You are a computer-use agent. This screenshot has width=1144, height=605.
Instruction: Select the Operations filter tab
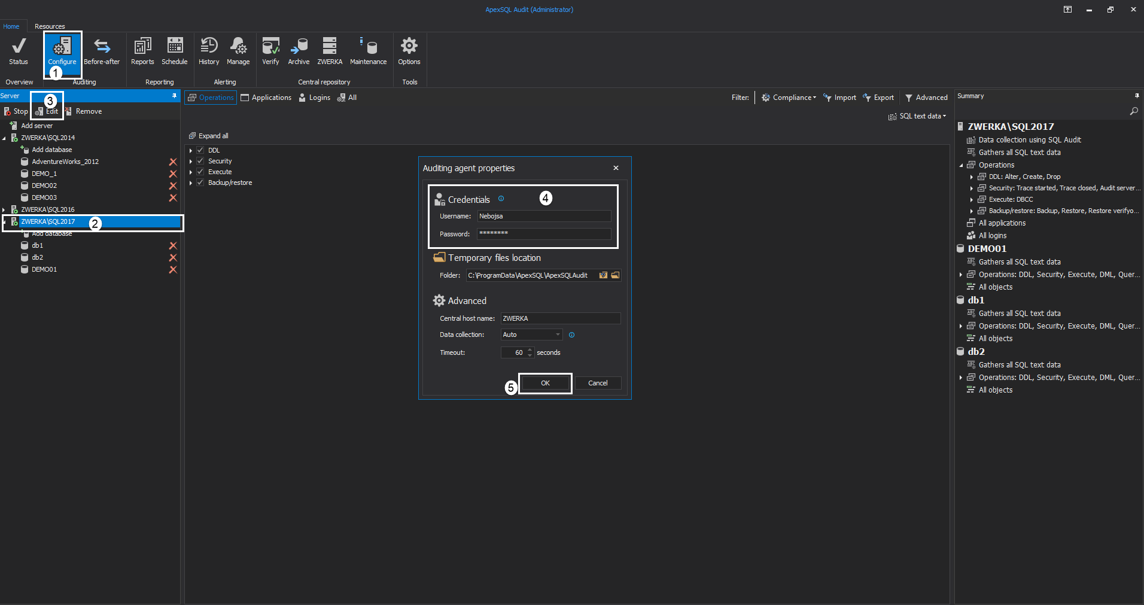coord(211,98)
